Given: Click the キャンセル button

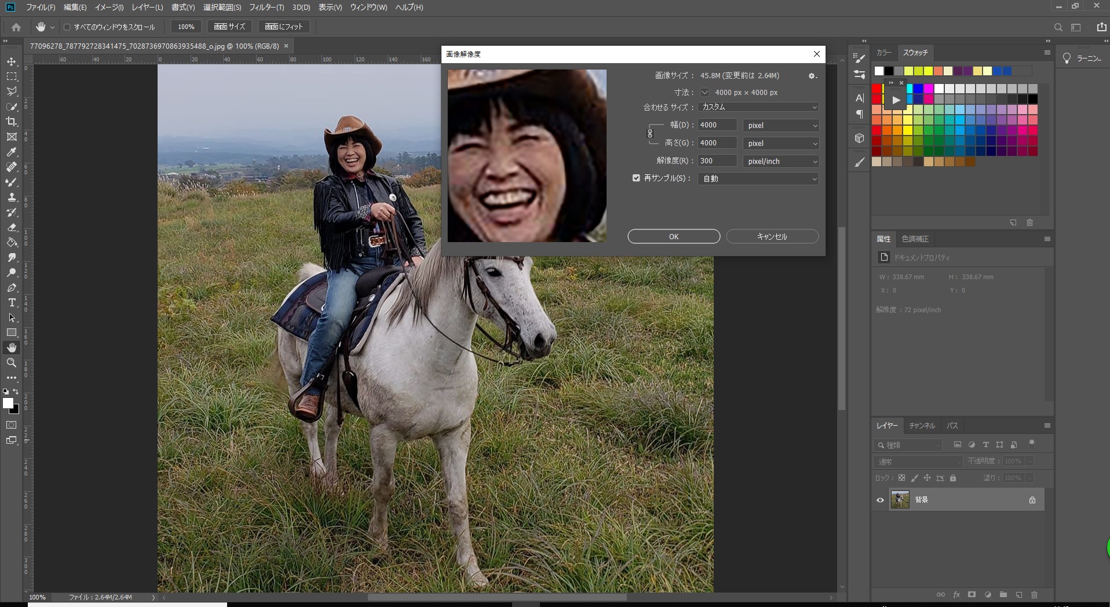Looking at the screenshot, I should point(772,236).
